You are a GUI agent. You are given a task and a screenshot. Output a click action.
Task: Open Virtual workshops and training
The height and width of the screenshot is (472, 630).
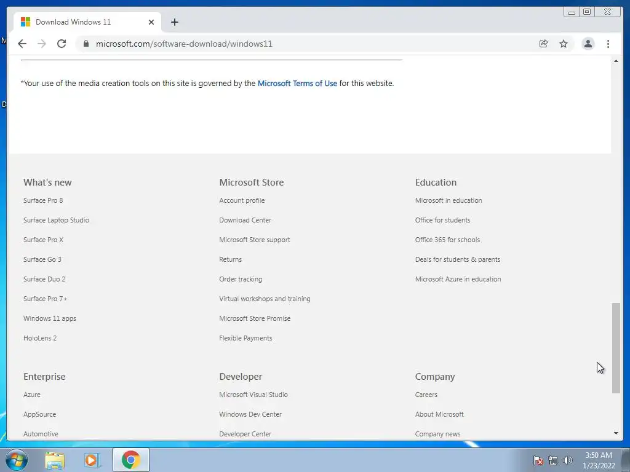[265, 299]
